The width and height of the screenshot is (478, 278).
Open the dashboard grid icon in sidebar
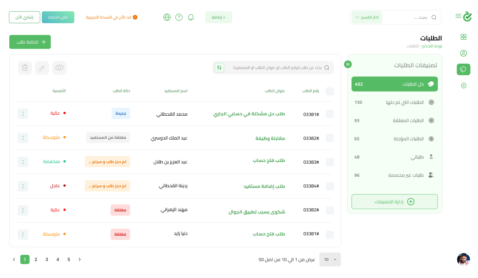(464, 37)
